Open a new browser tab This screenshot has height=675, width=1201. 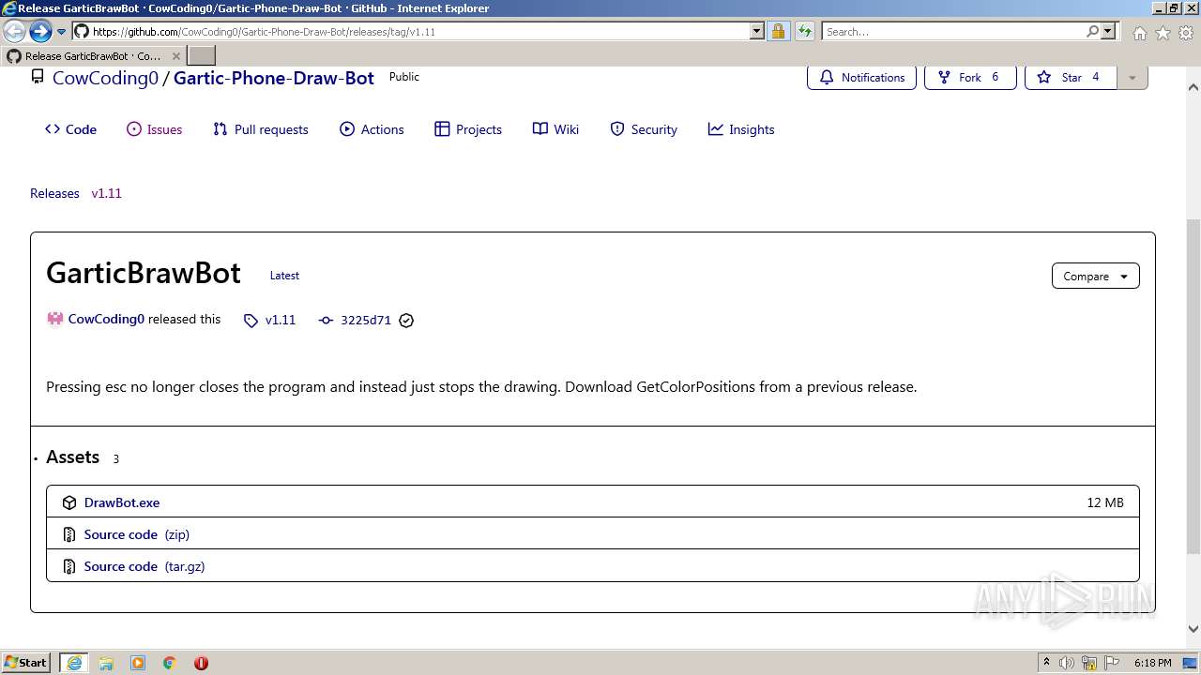tap(202, 55)
